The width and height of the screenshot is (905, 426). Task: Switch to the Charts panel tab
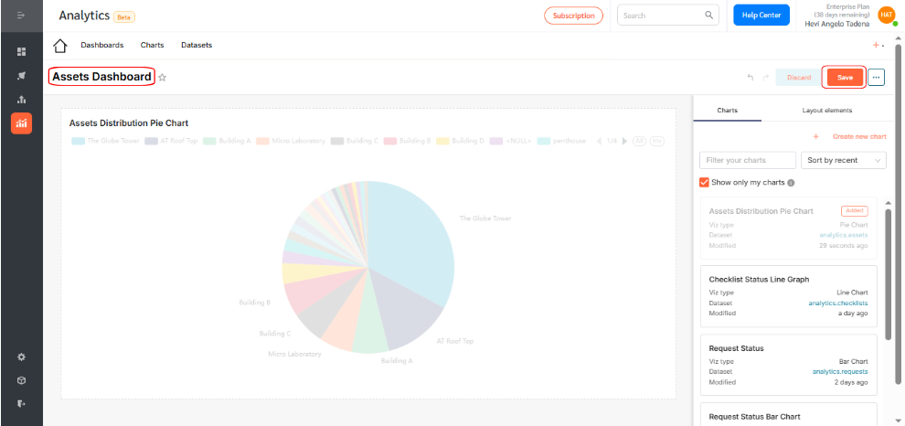coord(727,110)
